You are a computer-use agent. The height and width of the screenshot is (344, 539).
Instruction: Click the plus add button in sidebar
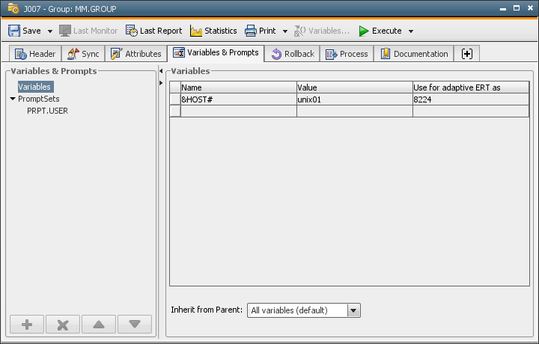tap(27, 325)
